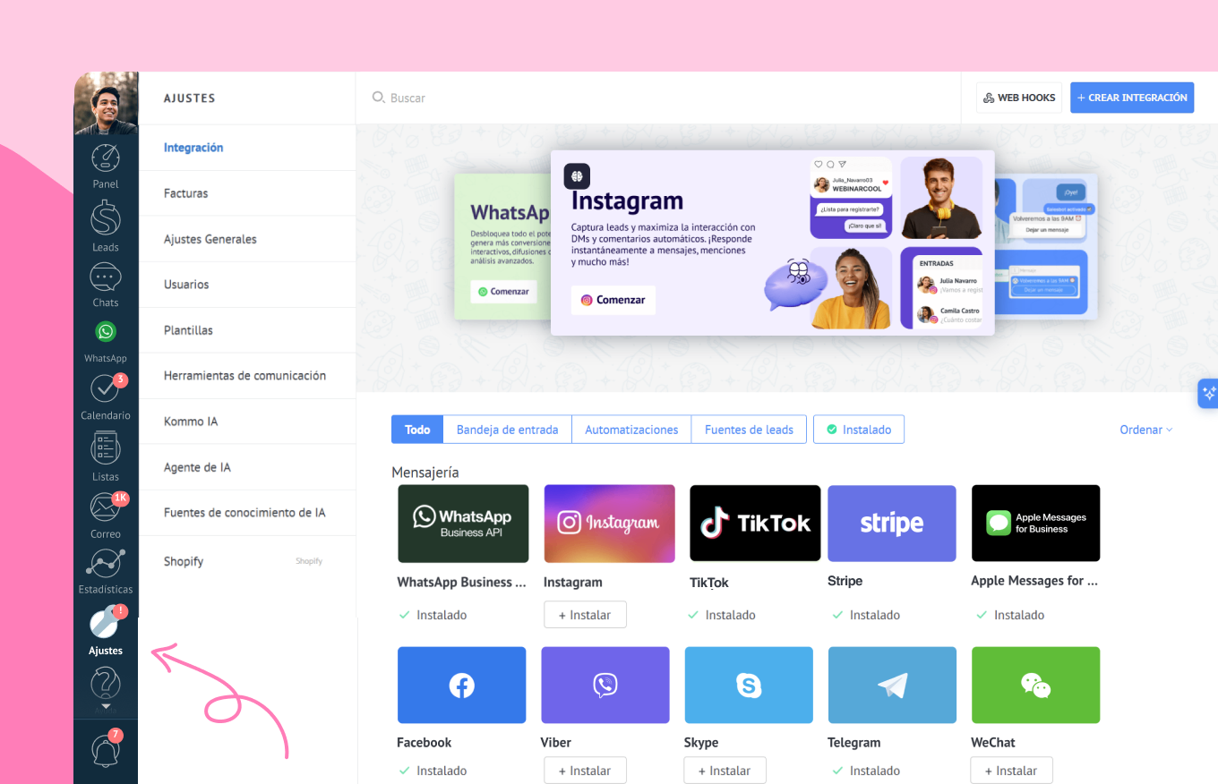Click Comenzar on WhatsApp banner
Viewport: 1218px width, 784px height.
coord(503,292)
